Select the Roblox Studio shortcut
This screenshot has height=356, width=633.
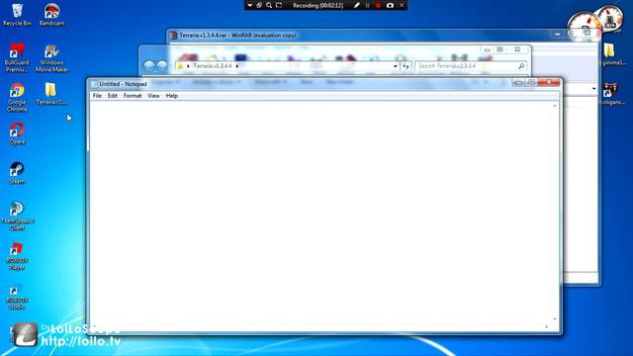(x=17, y=296)
